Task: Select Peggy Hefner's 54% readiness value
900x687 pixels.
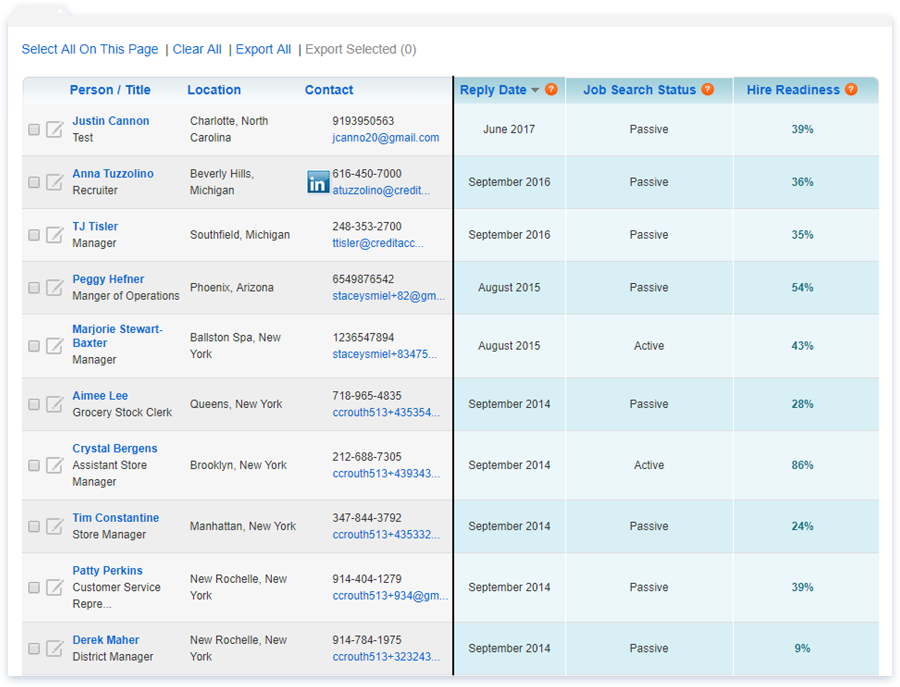Action: pyautogui.click(x=803, y=288)
